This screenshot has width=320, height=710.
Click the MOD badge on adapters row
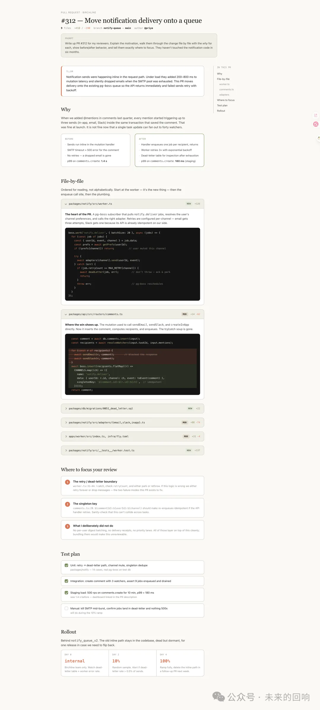click(185, 423)
